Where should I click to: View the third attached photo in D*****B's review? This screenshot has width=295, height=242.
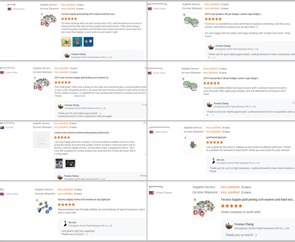(88, 42)
